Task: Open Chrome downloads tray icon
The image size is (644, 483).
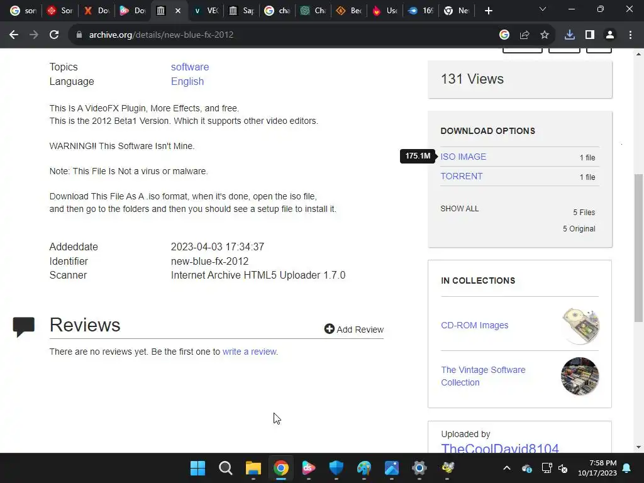Action: coord(570,35)
